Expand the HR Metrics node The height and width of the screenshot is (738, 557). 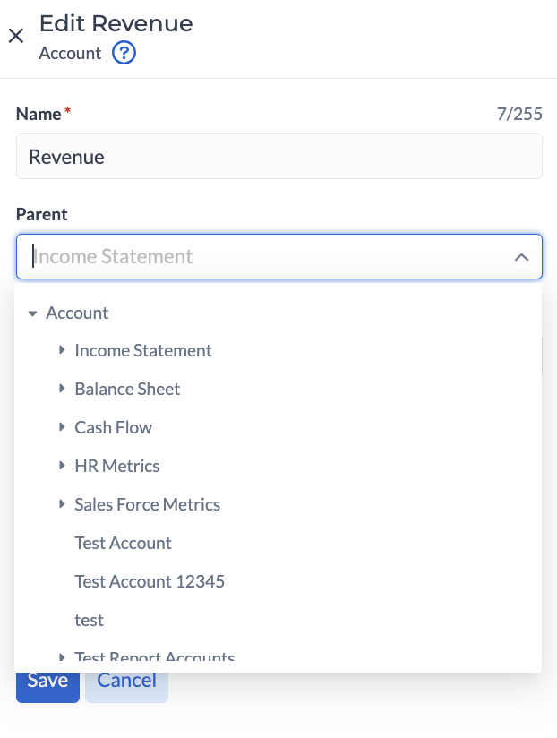(62, 466)
